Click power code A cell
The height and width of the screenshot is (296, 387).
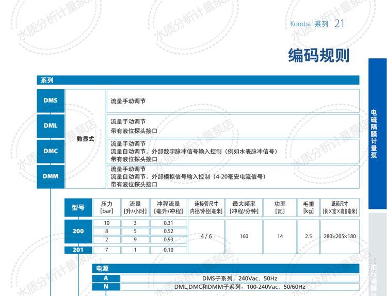106,278
